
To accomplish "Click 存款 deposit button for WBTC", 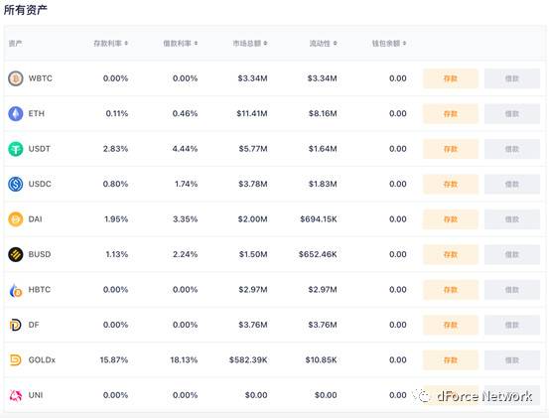I will coord(451,78).
